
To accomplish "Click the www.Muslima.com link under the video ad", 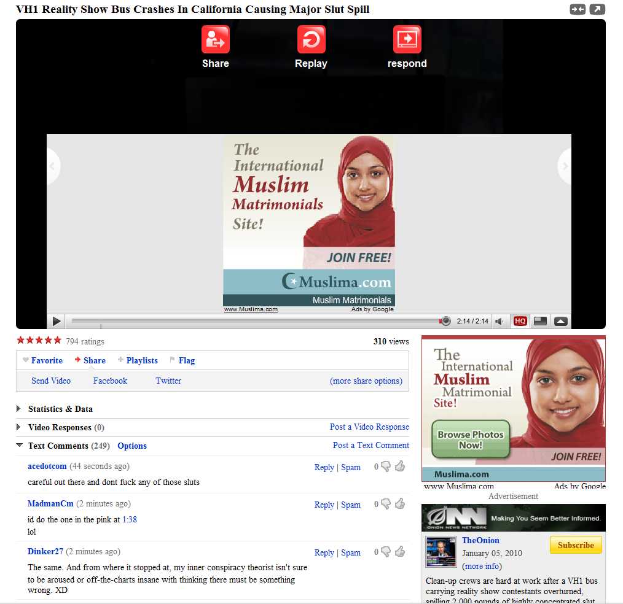I will pos(251,309).
